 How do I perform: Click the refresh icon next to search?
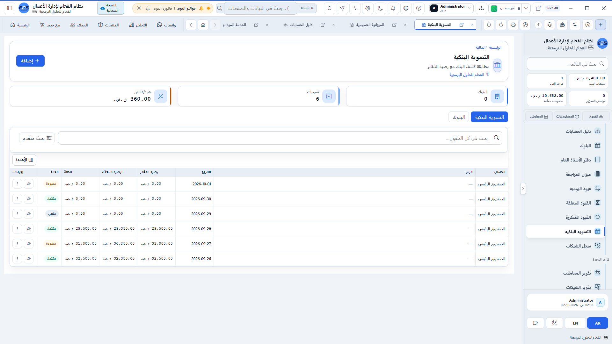click(329, 8)
